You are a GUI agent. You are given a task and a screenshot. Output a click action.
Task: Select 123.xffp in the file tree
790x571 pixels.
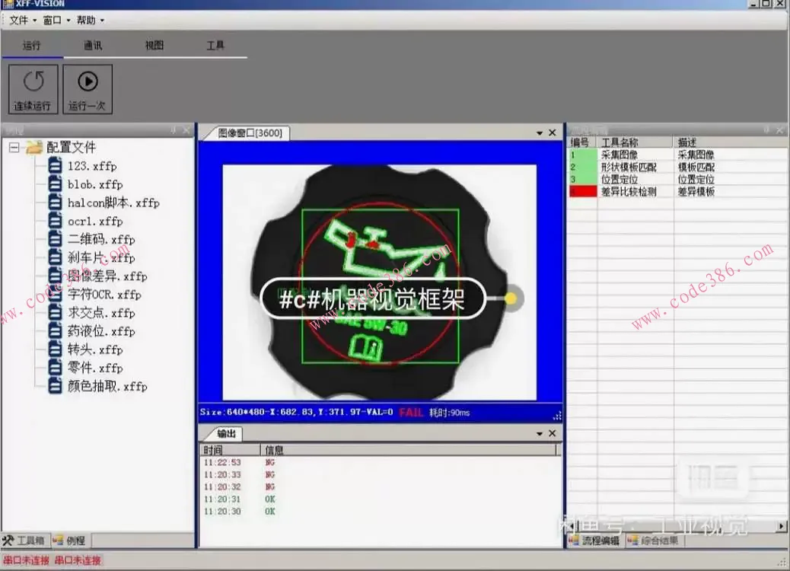coord(92,166)
